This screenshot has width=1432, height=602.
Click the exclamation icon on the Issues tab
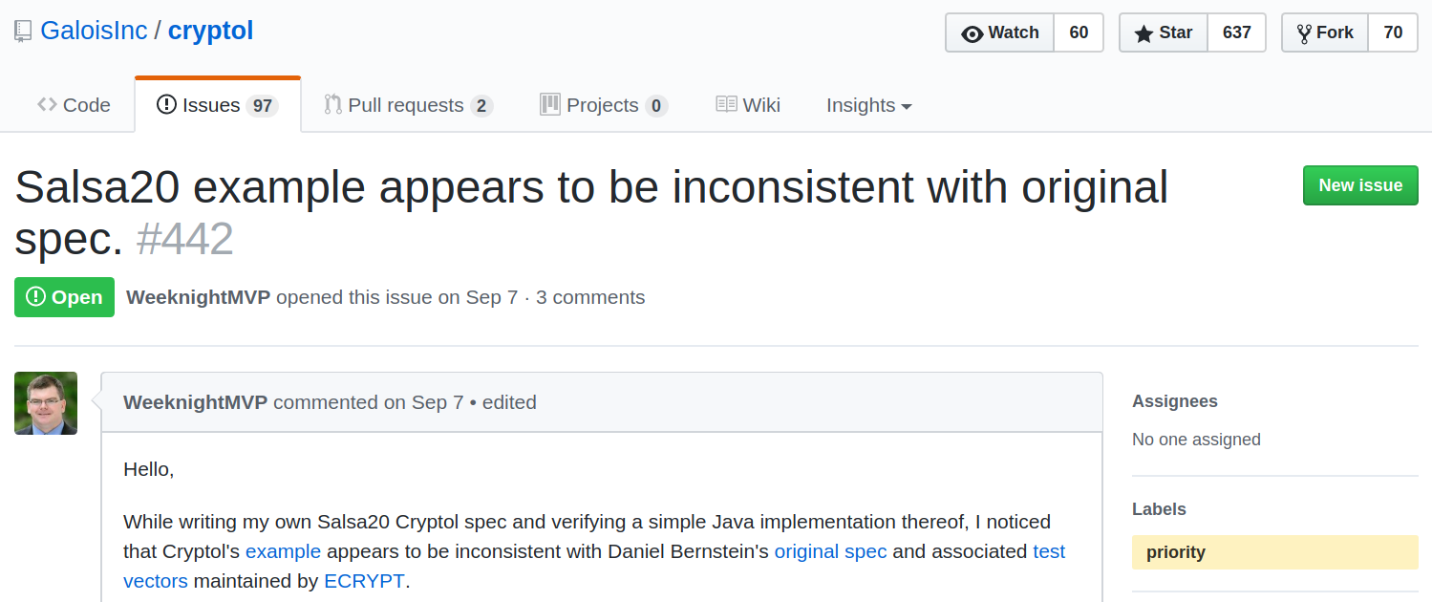click(169, 104)
